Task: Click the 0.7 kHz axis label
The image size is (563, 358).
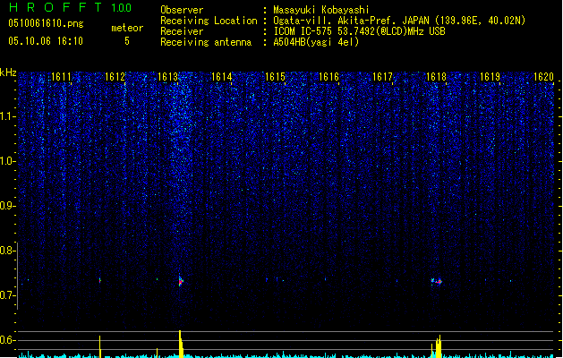Action: [7, 295]
